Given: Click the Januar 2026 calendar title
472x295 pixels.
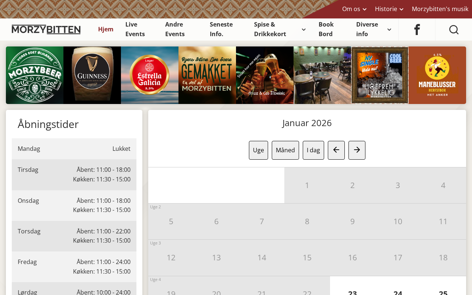Looking at the screenshot, I should 307,123.
